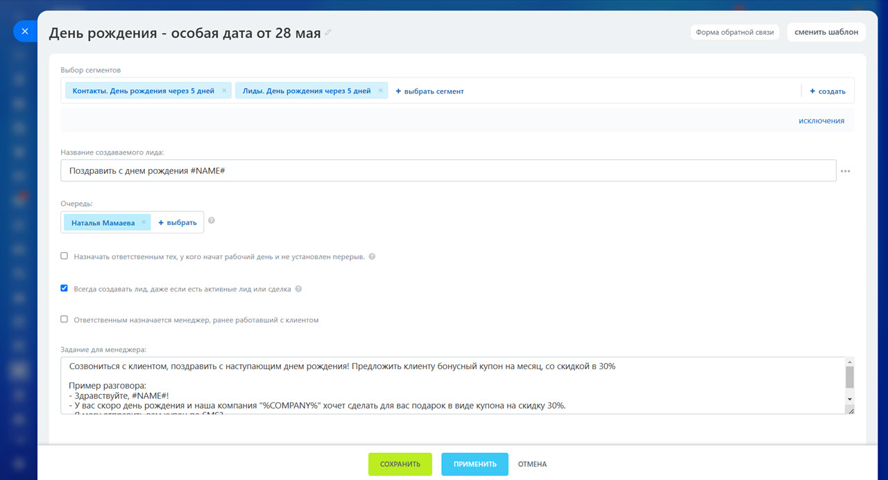Click + выбрать in the Очередь field
Screen dimensions: 888x480
click(178, 223)
